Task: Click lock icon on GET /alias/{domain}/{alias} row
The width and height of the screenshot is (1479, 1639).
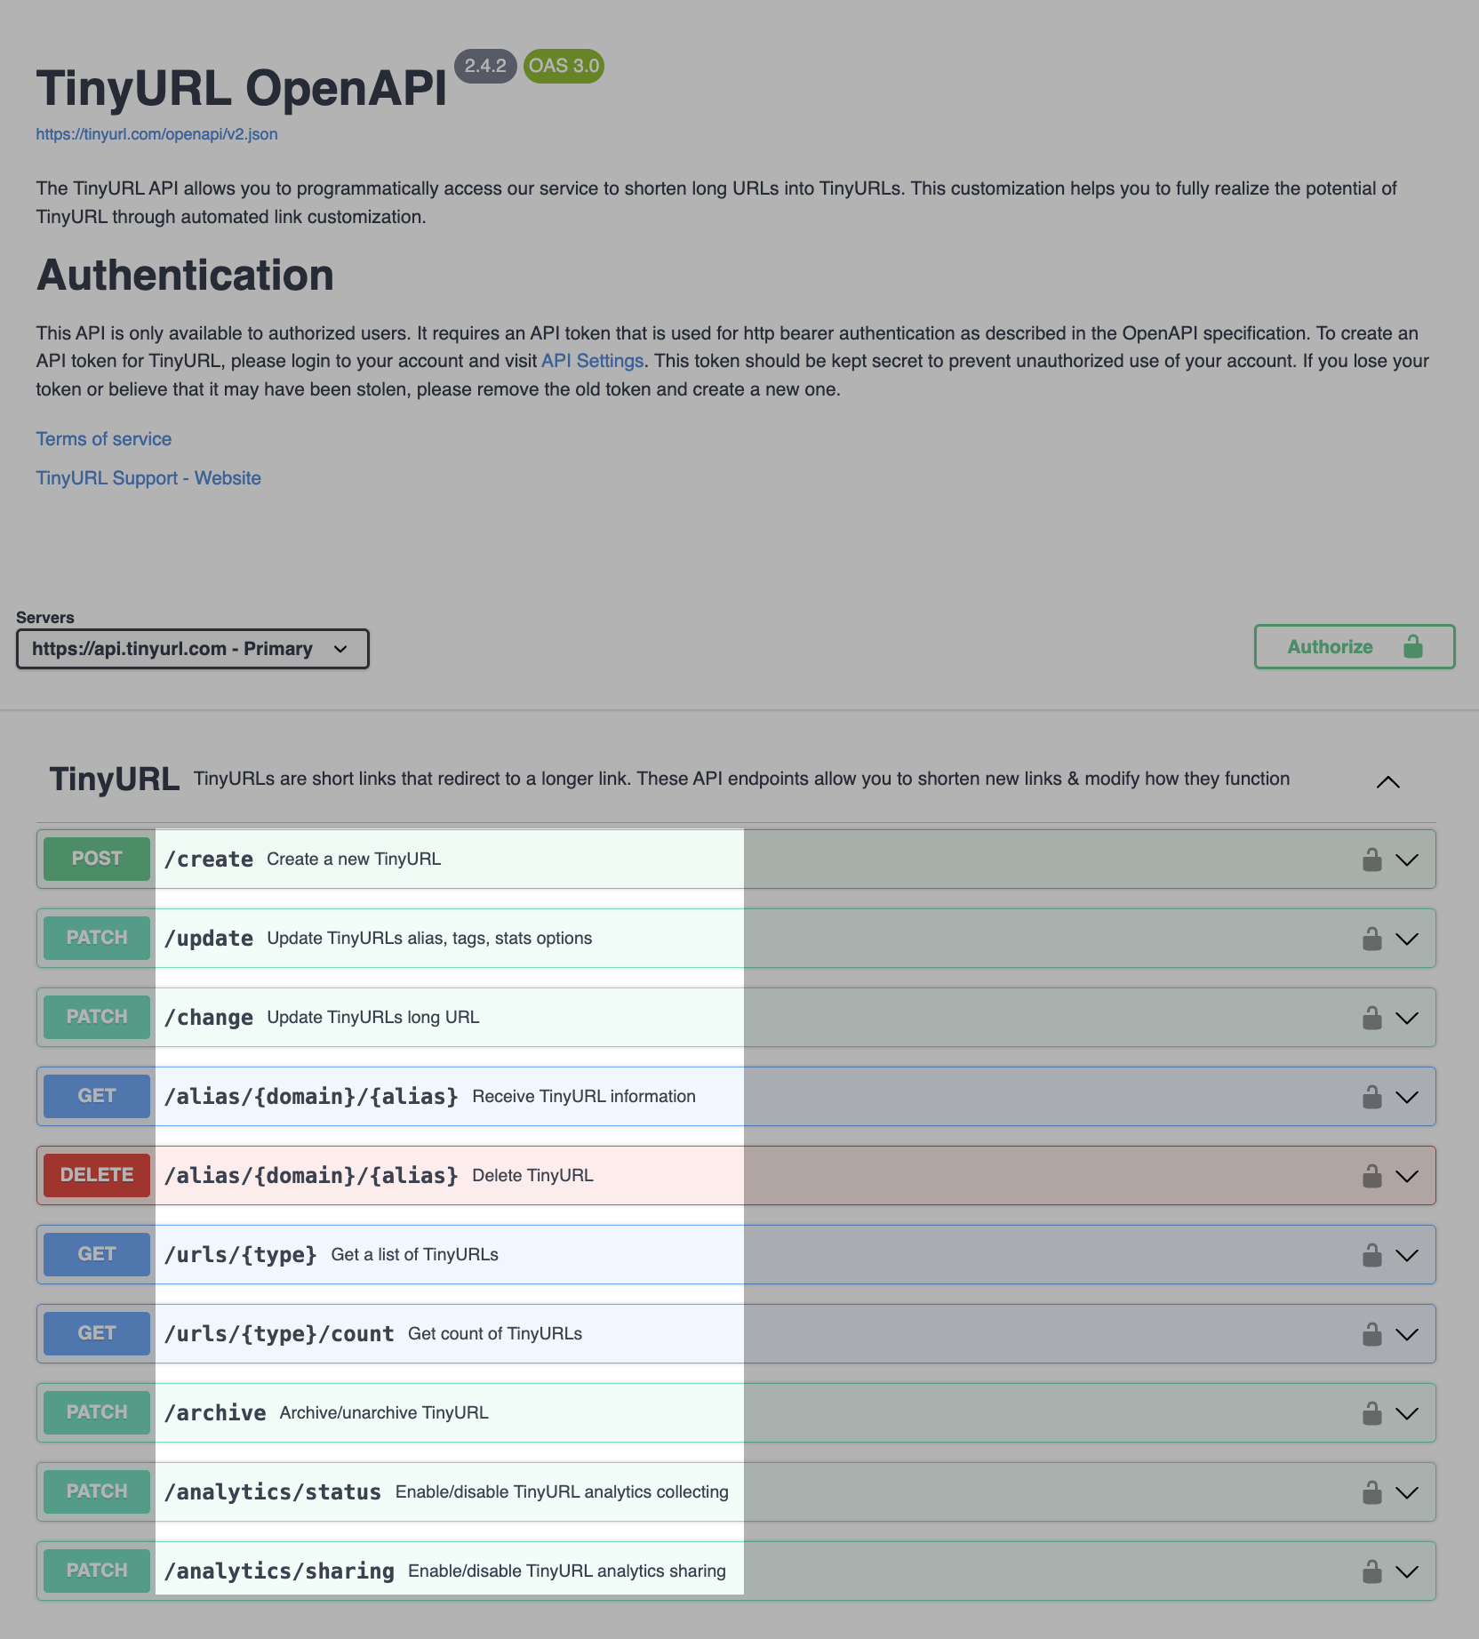Action: point(1371,1097)
